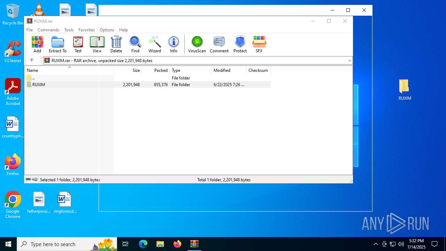Screen dimensions: 446x251
Task: Run the Test archive tool
Action: pos(78,44)
